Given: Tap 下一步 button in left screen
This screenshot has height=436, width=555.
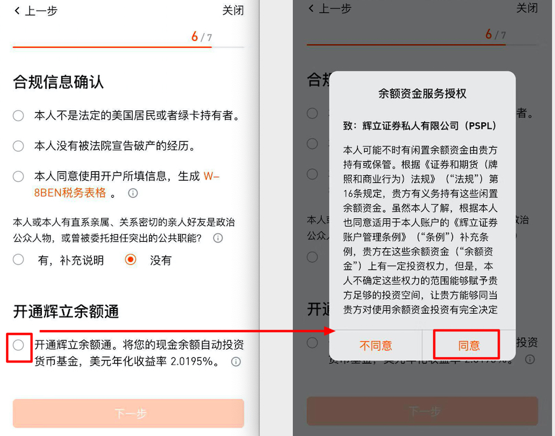Looking at the screenshot, I should pos(128,414).
